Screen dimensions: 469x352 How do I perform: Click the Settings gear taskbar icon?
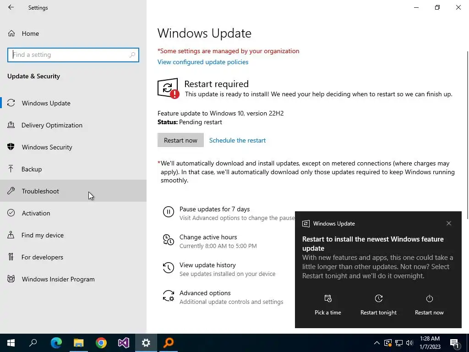click(x=146, y=343)
